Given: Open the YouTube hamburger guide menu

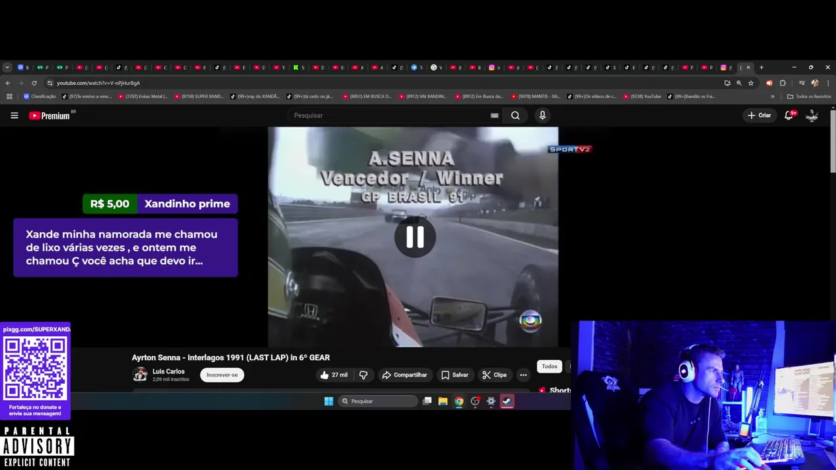Looking at the screenshot, I should coord(14,116).
